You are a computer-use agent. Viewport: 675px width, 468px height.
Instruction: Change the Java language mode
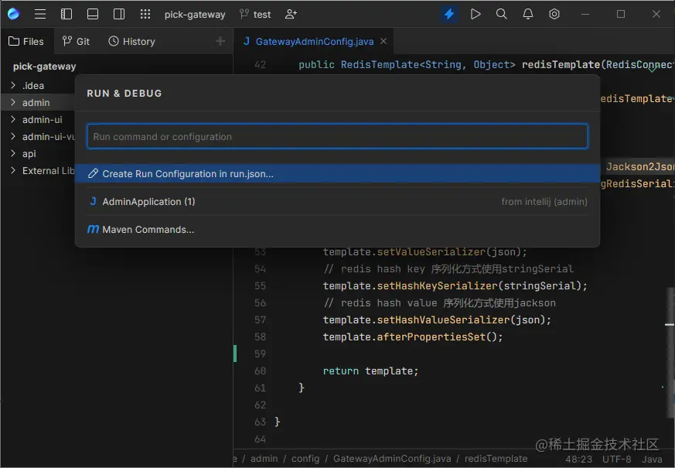pyautogui.click(x=652, y=459)
